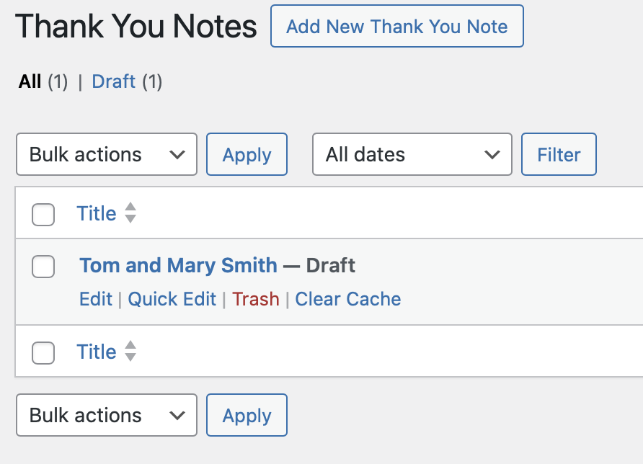The height and width of the screenshot is (464, 643).
Task: Tick the checkbox for Tom and Mary Smith
Action: click(x=43, y=266)
